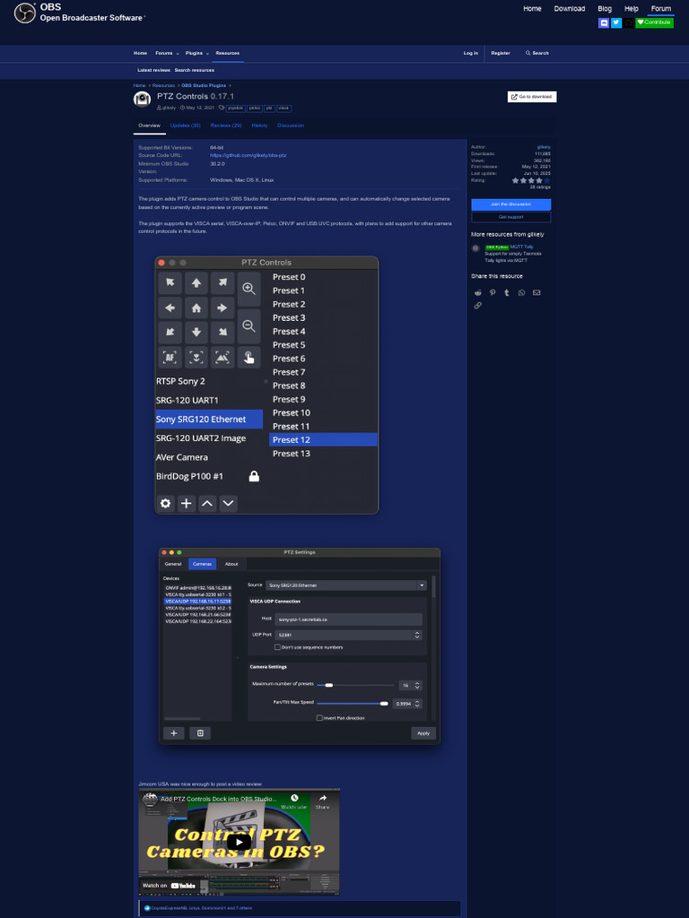Open the Discussion tab
Viewport: 689px width, 918px height.
[x=291, y=126]
